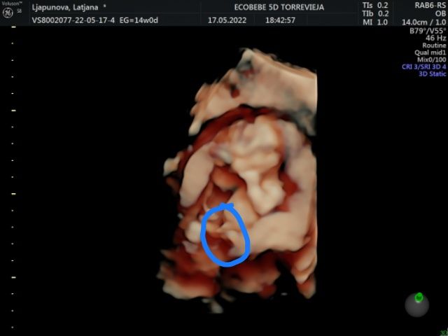Click the gray light-source orientation sphere
The image size is (448, 336).
pos(417,305)
